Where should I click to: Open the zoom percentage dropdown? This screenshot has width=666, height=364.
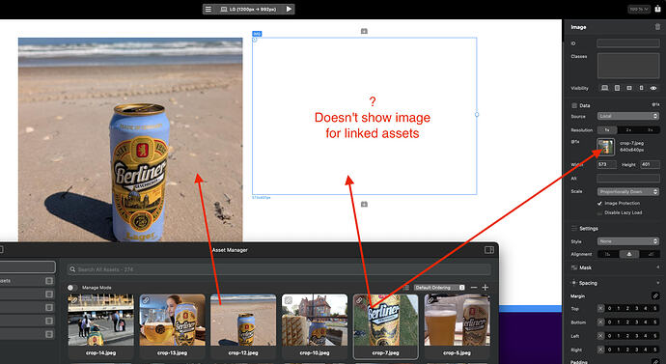pos(638,9)
